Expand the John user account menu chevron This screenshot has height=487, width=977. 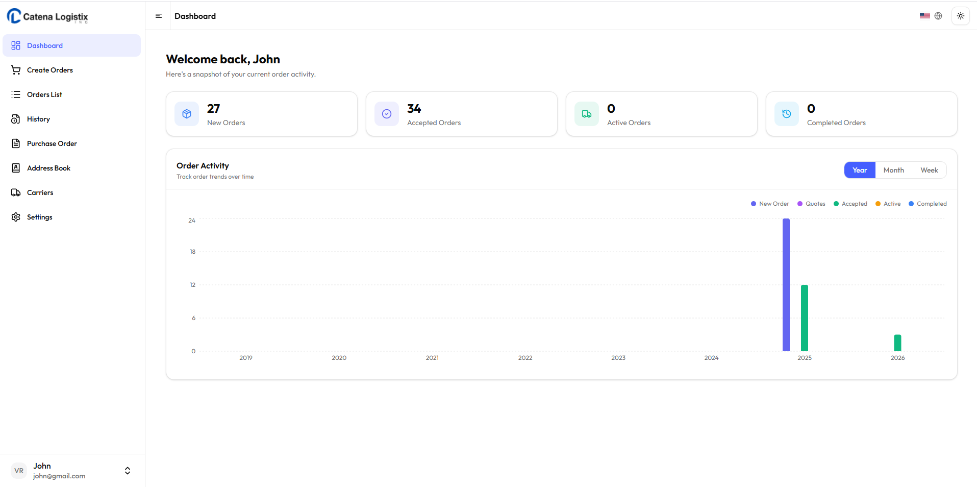(x=128, y=471)
